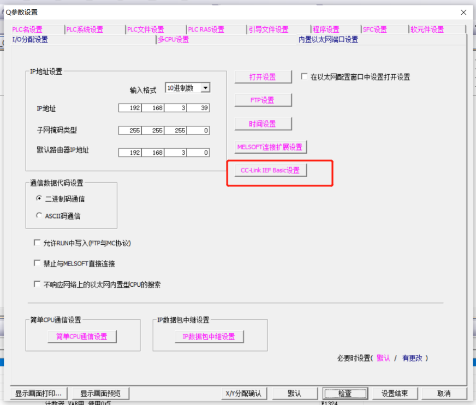Open MELSOFT连接扩展设置
The width and height of the screenshot is (476, 405).
[272, 147]
